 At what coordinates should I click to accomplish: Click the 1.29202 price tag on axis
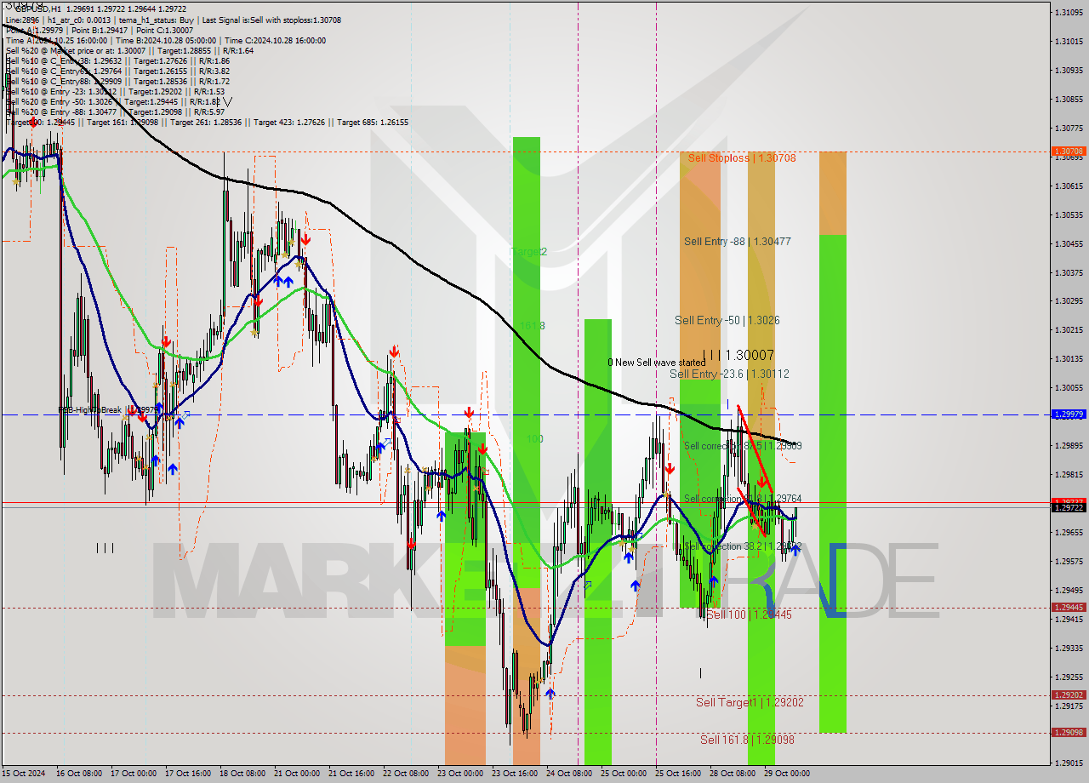pyautogui.click(x=1069, y=695)
